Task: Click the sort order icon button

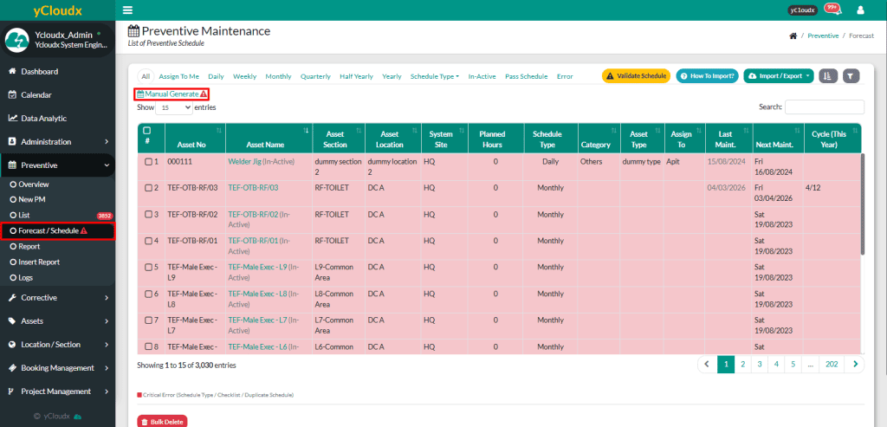Action: coord(828,76)
